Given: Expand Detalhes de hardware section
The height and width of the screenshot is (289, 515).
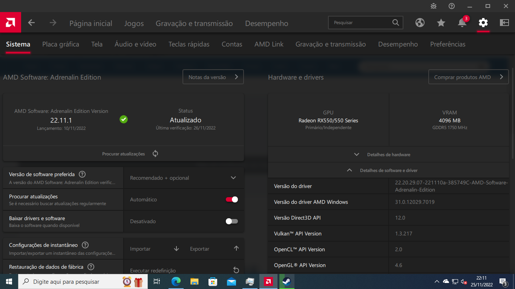Looking at the screenshot, I should point(388,155).
